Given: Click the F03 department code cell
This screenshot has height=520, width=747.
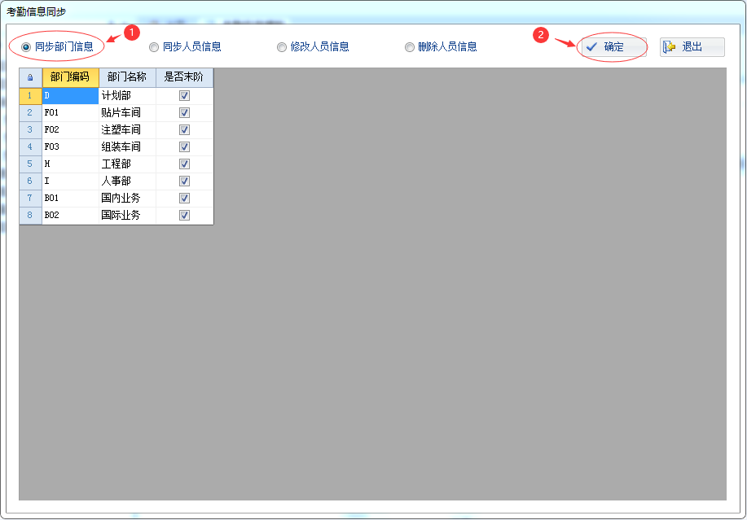Looking at the screenshot, I should coord(70,147).
